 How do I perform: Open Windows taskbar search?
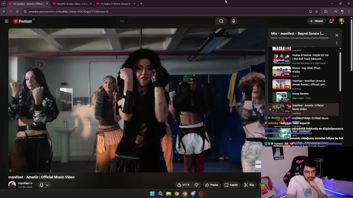(x=161, y=194)
